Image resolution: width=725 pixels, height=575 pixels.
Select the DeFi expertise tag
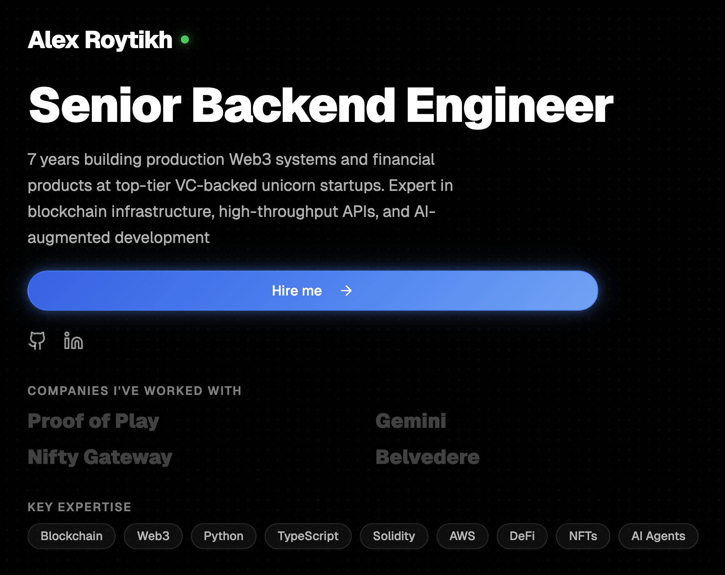[522, 536]
